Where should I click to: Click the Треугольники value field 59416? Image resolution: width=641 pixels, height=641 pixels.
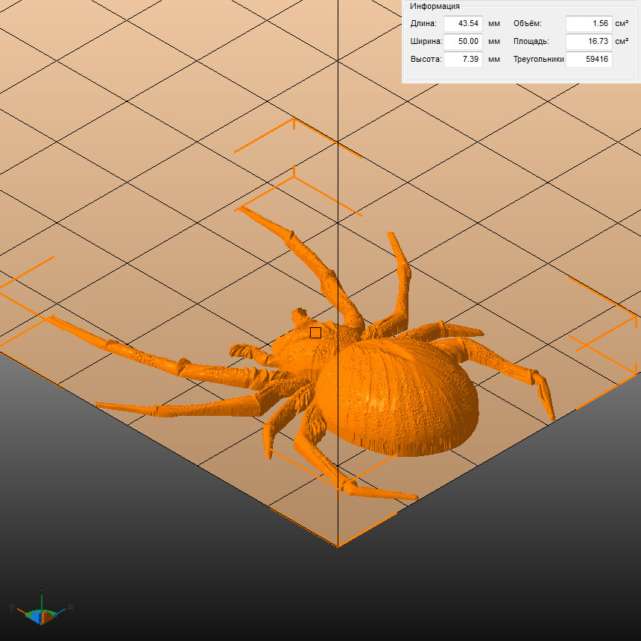(x=589, y=60)
